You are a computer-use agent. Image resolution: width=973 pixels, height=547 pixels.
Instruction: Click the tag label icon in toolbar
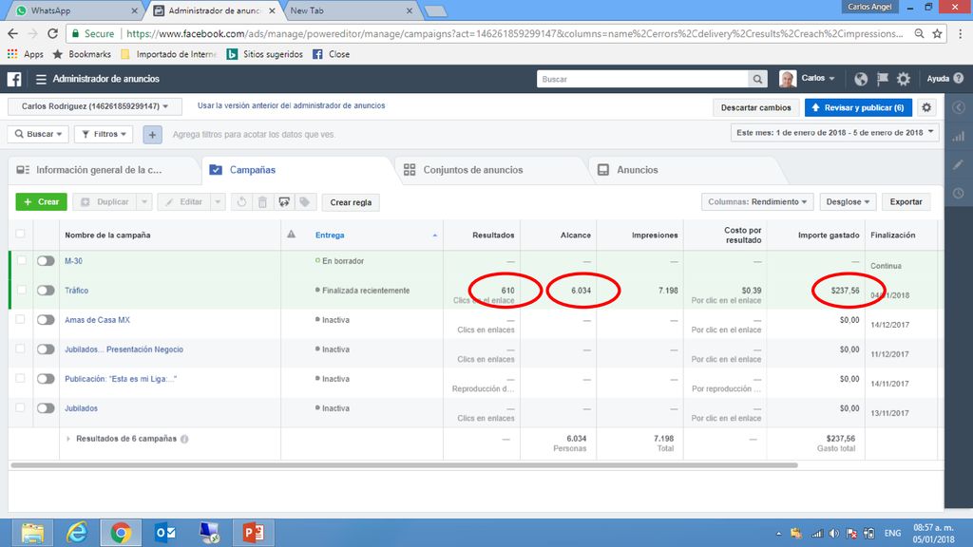click(305, 202)
